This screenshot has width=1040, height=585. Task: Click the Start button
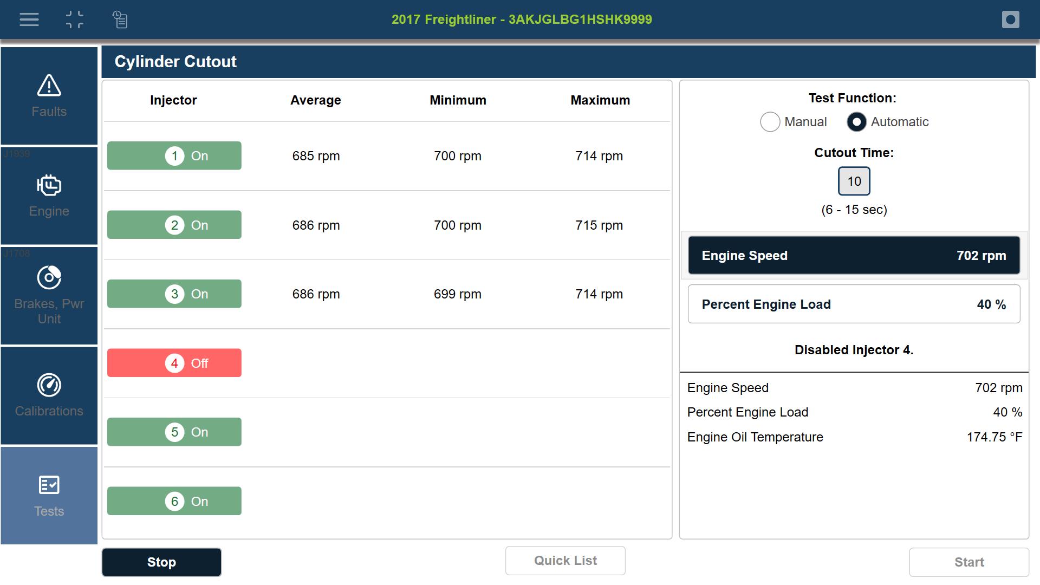(968, 562)
